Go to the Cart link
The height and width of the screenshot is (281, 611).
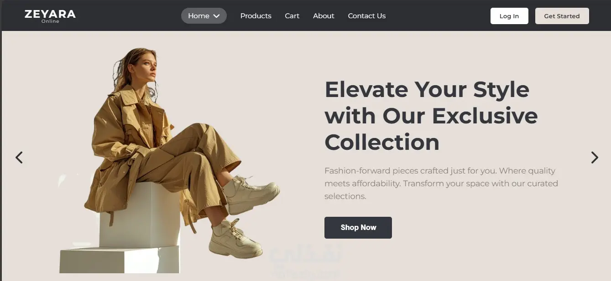292,16
